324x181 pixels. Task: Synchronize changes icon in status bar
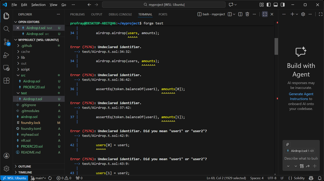click(50, 178)
